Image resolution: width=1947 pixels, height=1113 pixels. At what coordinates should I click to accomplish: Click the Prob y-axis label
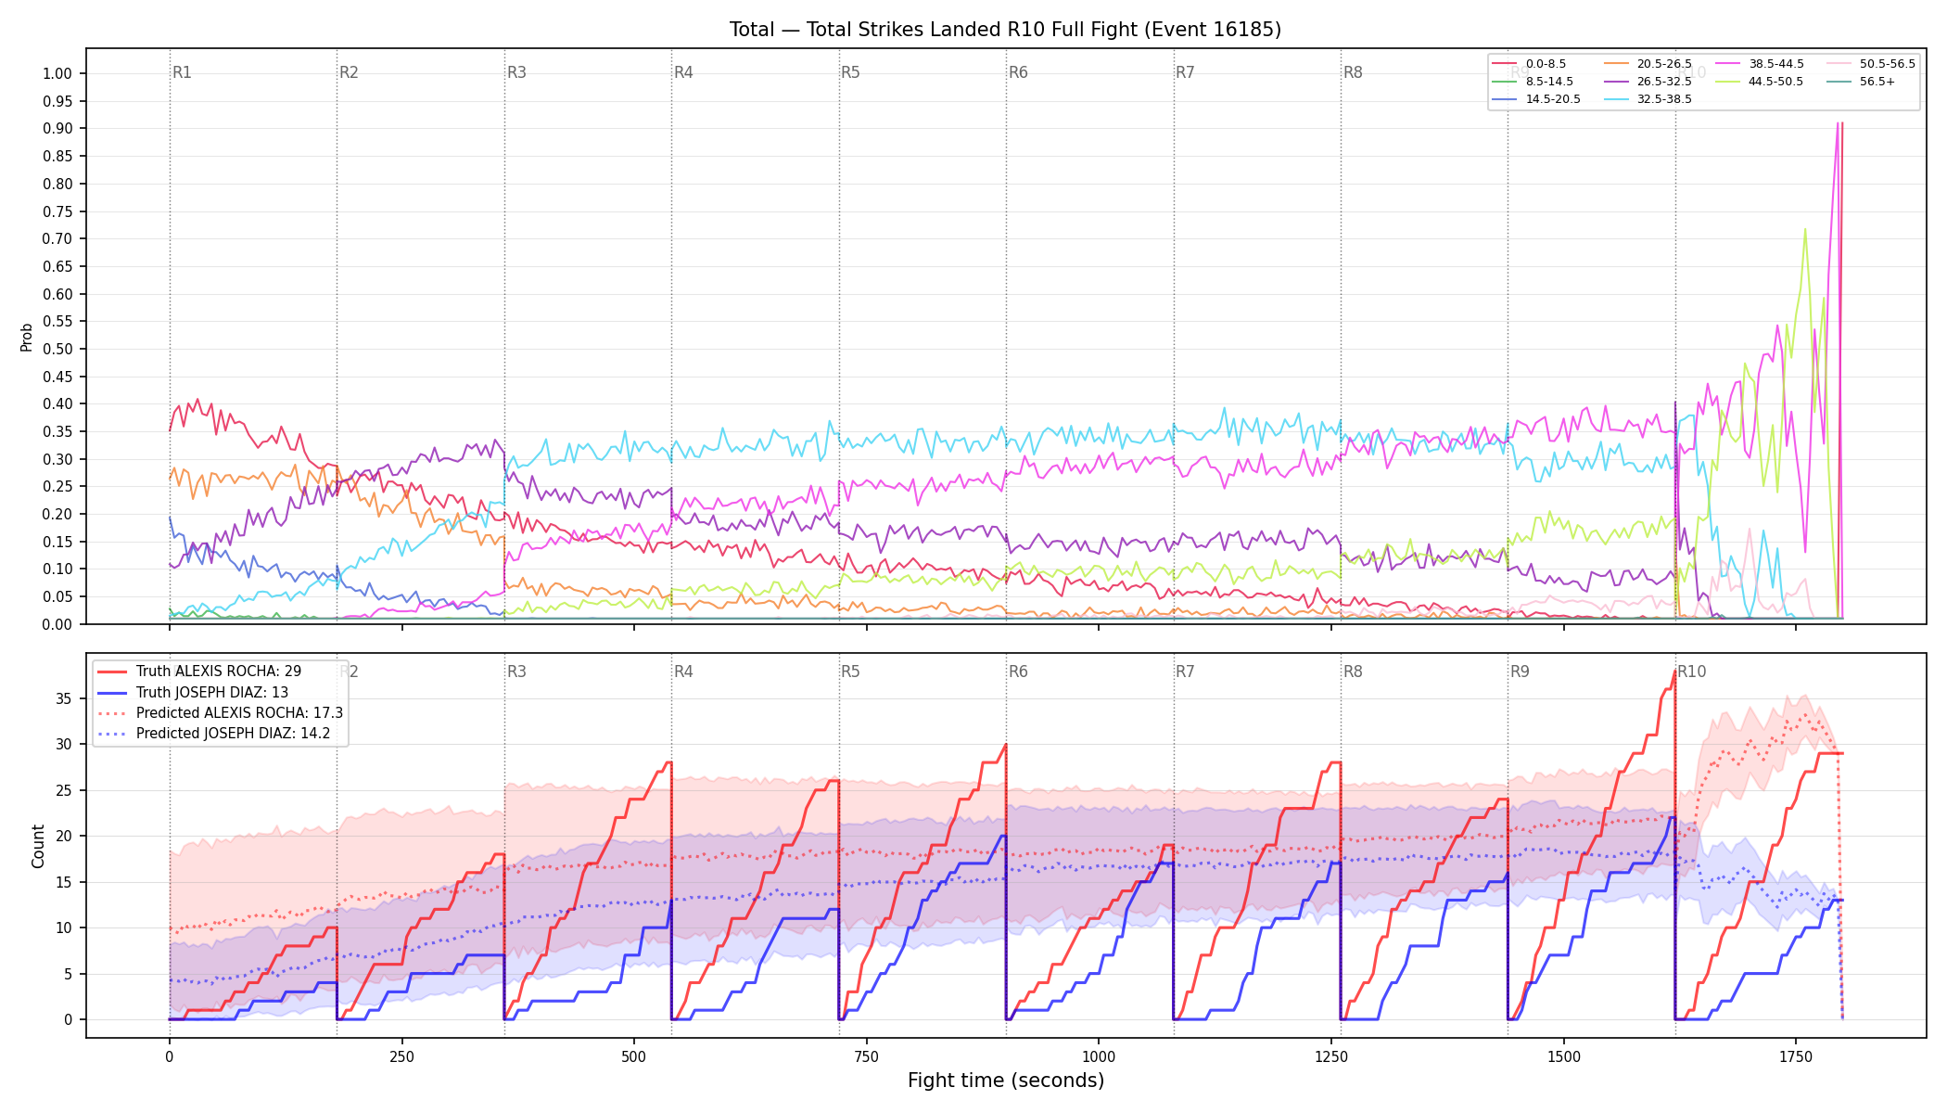[x=27, y=337]
